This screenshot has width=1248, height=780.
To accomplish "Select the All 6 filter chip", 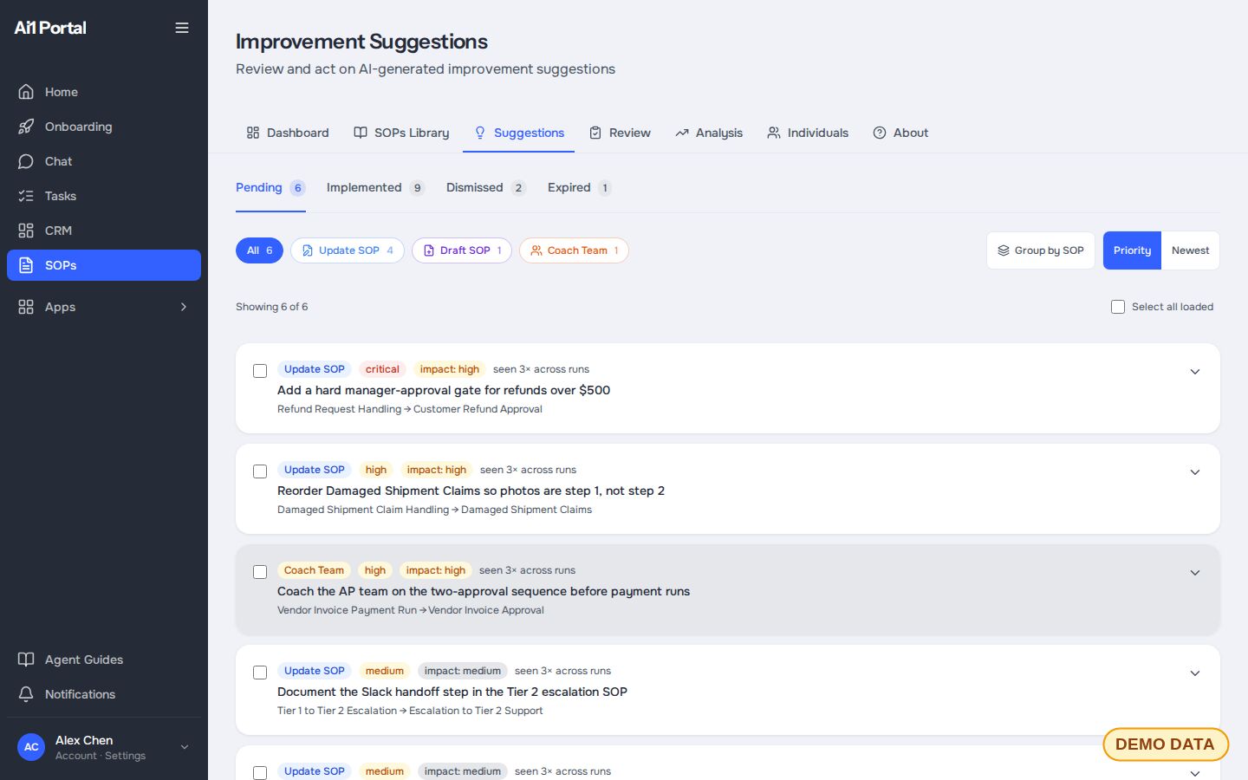I will tap(259, 250).
